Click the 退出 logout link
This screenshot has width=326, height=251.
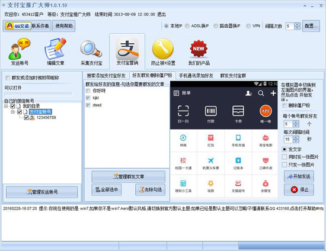pos(162,14)
